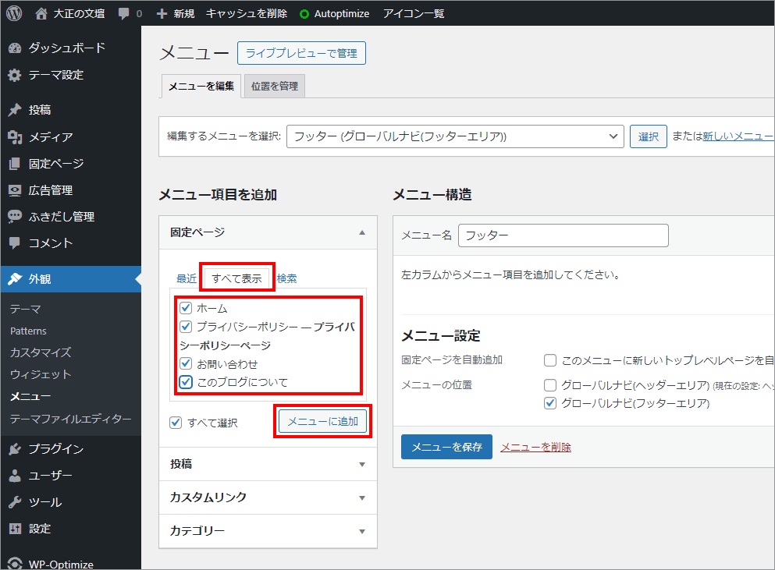The width and height of the screenshot is (775, 570).
Task: Uncheck the ホーム page checkbox
Action: point(186,308)
